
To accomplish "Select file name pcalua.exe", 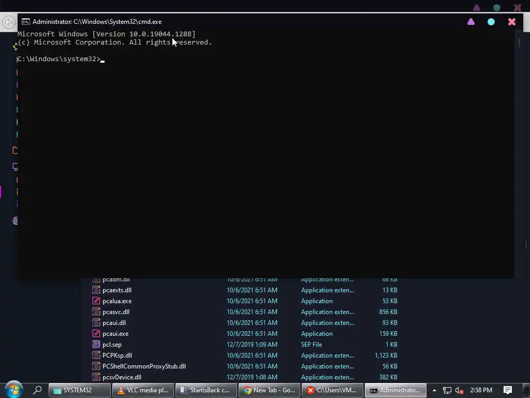I will (117, 301).
